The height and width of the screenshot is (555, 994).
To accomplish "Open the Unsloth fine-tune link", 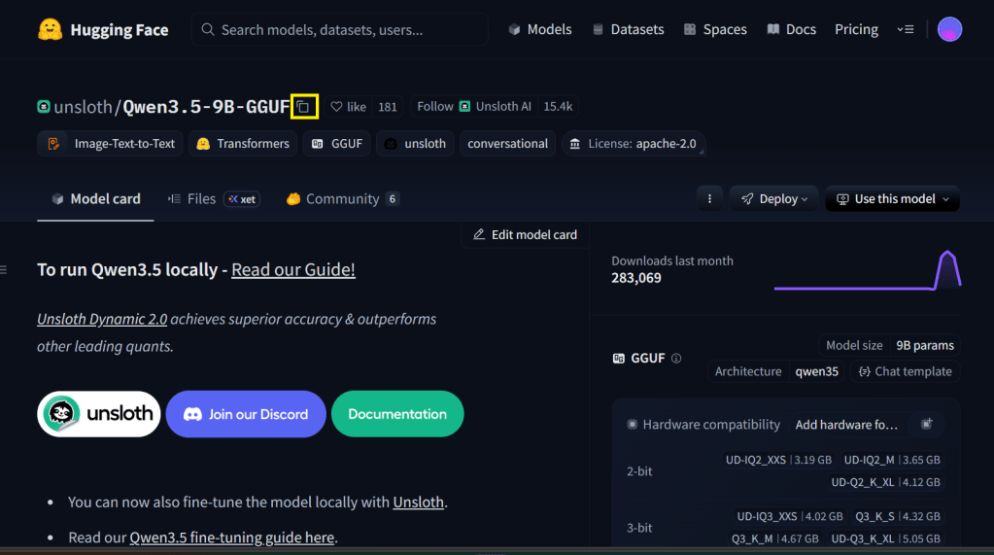I will 419,503.
